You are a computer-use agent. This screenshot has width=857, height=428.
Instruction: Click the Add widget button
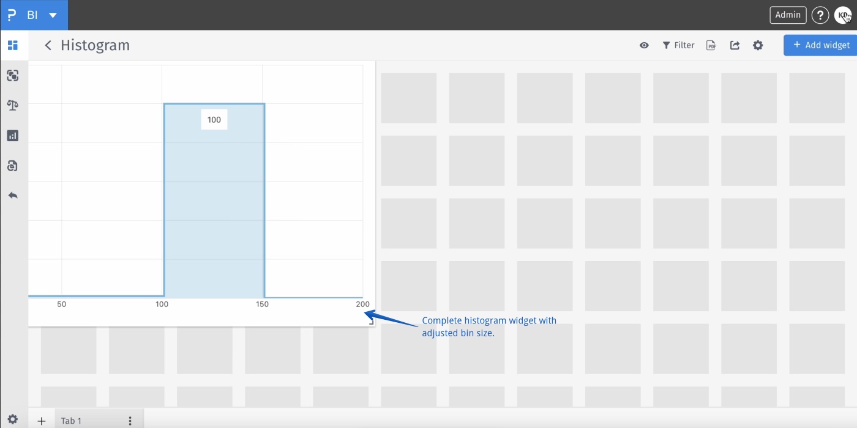[x=820, y=45]
